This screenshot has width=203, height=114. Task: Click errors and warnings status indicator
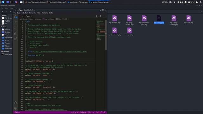[x=17, y=112]
